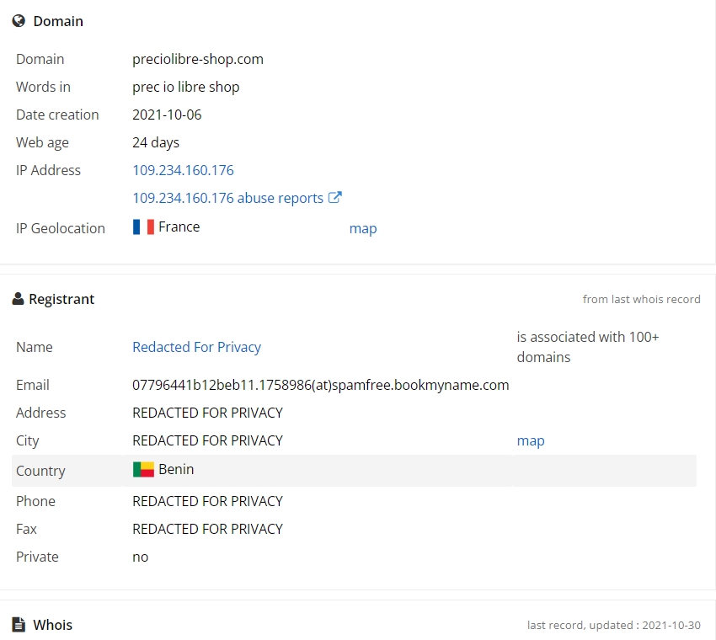Viewport: 716px width, 640px height.
Task: Open map link for IP Geolocation
Action: [x=363, y=228]
